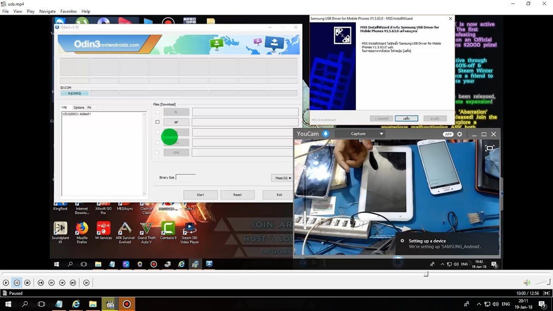Click Internet Explorer in the video's taskbar
The height and width of the screenshot is (311, 553).
(181, 264)
